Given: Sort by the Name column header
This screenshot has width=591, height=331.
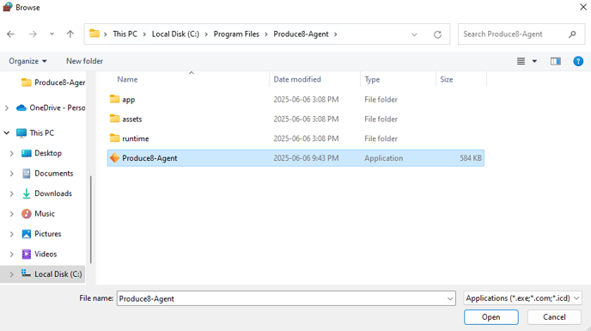Looking at the screenshot, I should (x=127, y=79).
